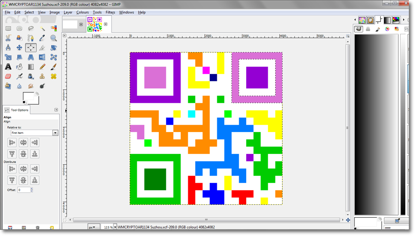Select the Perspective tool

pyautogui.click(x=31, y=57)
